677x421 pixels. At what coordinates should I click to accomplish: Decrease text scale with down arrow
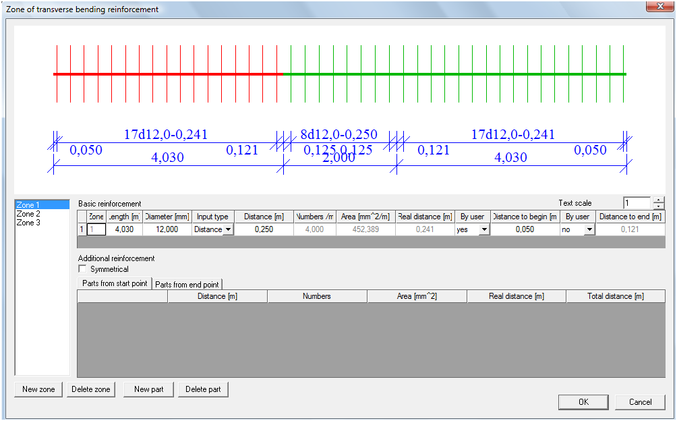(658, 206)
